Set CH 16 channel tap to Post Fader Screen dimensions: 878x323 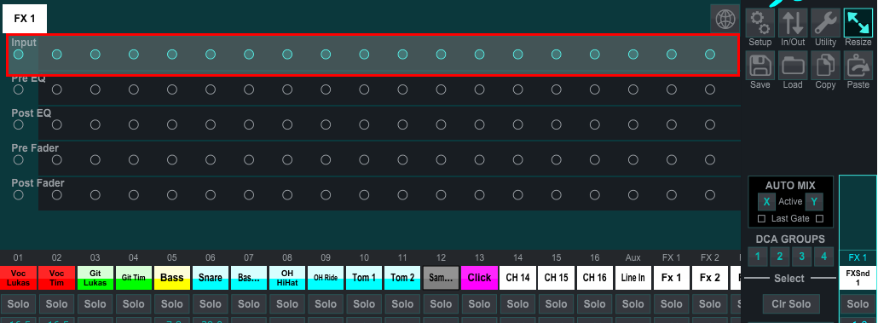pyautogui.click(x=595, y=195)
